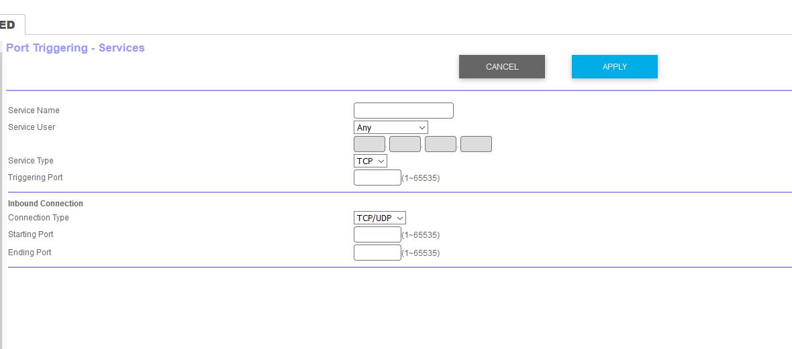Open the Service User dropdown showing Any
The width and height of the screenshot is (792, 349).
coord(391,127)
